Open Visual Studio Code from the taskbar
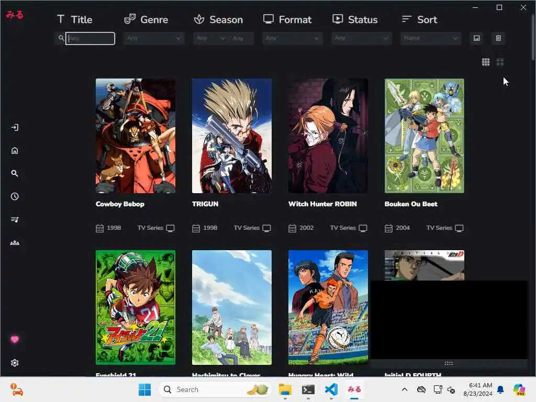 [331, 389]
